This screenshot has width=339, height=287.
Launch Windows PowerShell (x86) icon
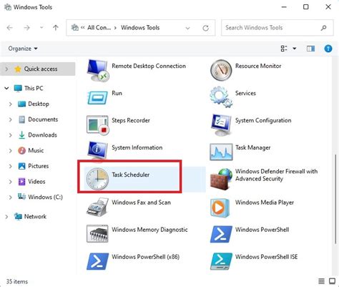point(97,261)
